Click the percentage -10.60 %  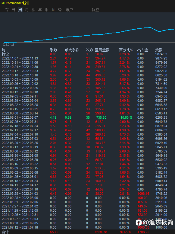tap(126, 117)
